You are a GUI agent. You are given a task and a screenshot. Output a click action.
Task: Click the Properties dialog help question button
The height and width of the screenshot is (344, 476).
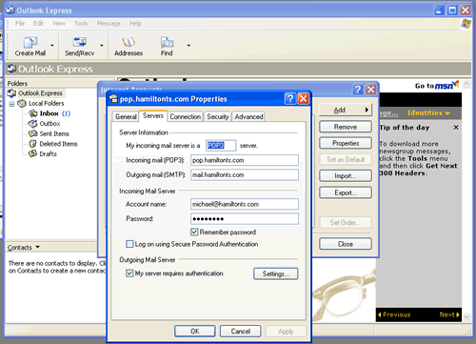pos(290,99)
